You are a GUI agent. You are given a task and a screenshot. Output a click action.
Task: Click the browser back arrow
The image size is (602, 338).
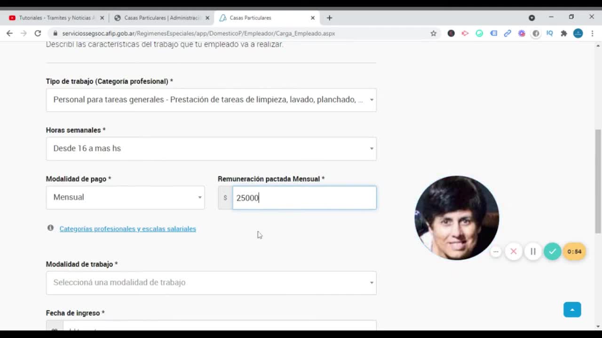(9, 33)
